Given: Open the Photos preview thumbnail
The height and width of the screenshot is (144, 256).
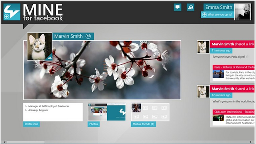Looking at the screenshot, I should pos(107,112).
